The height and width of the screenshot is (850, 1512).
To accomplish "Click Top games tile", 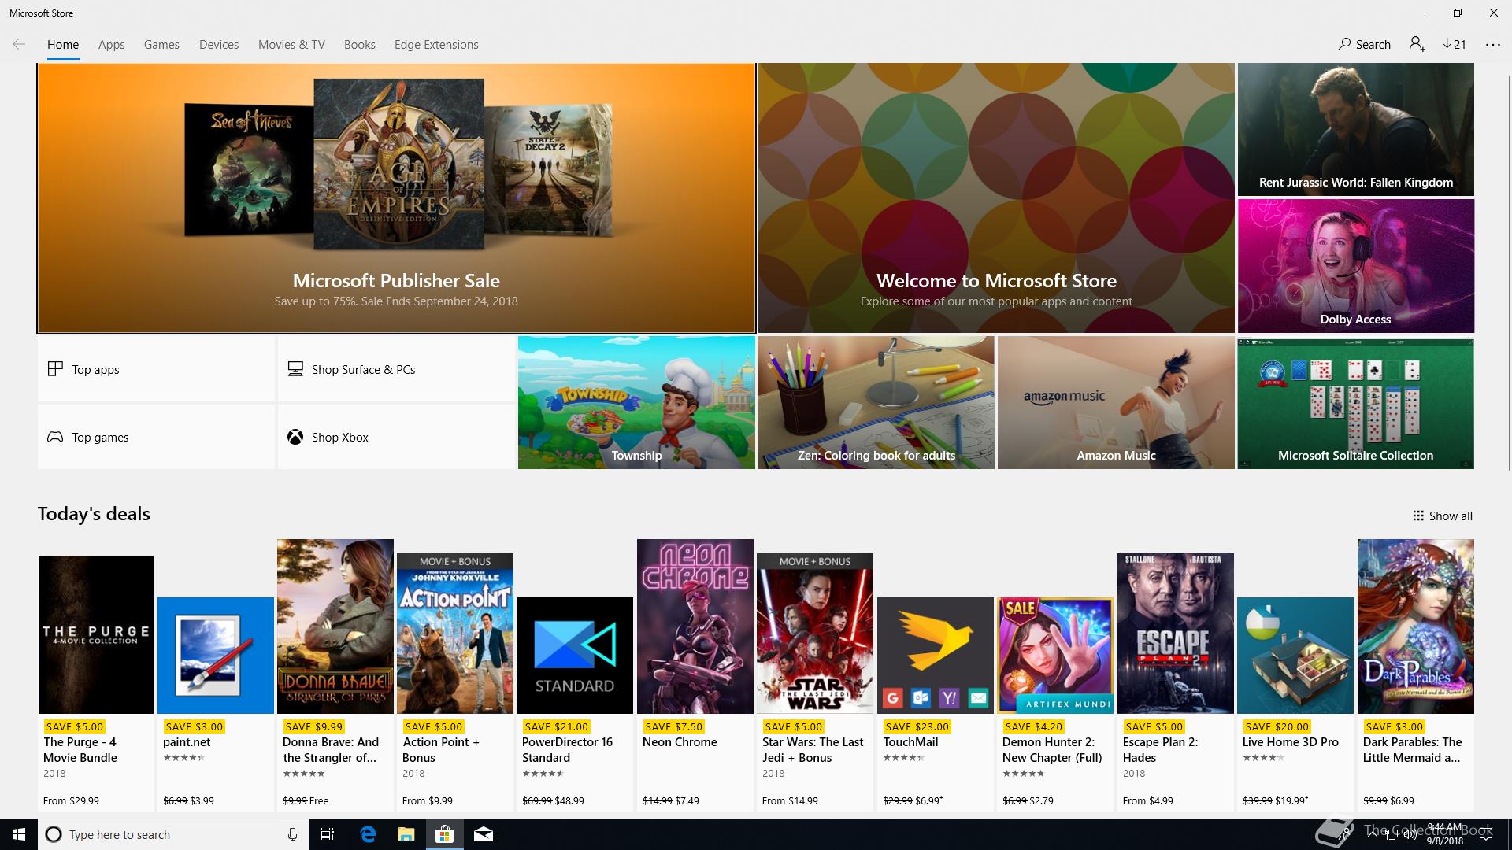I will click(x=156, y=437).
